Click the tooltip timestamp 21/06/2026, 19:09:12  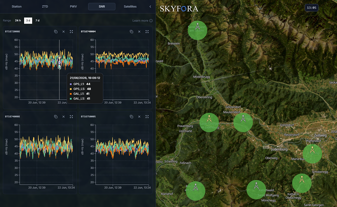coord(85,78)
